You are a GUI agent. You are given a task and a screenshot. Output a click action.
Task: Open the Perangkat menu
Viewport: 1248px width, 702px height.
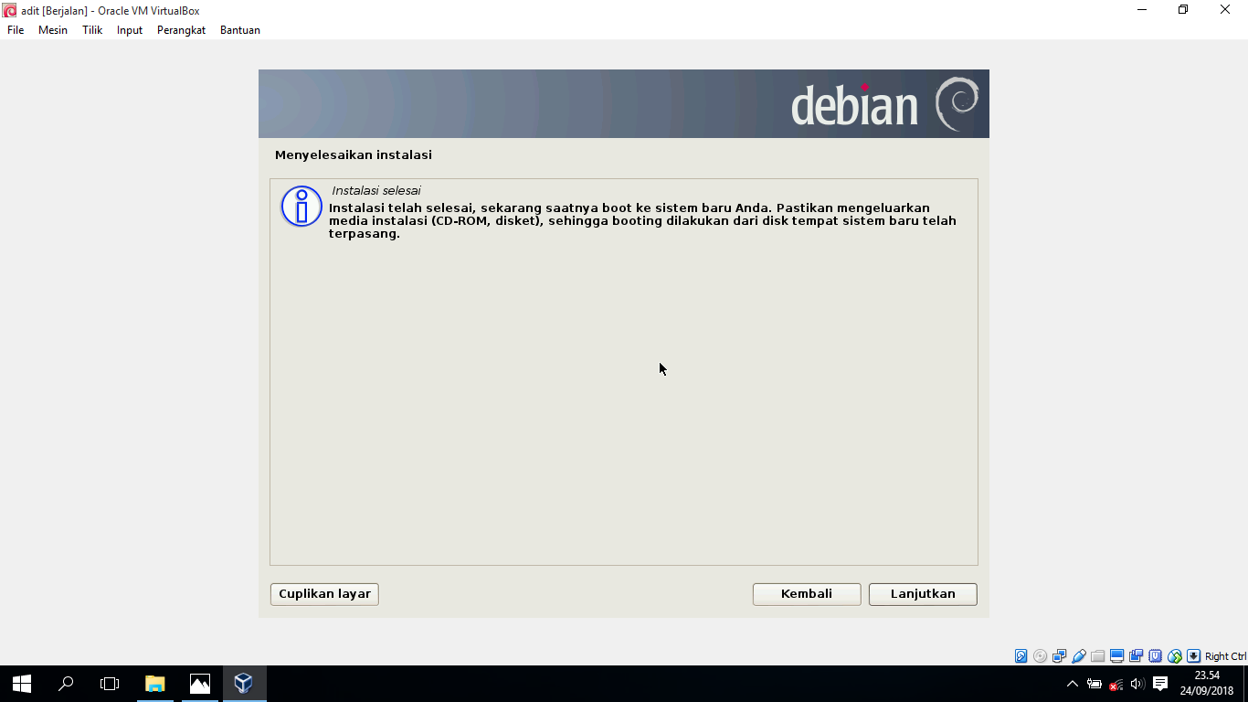point(181,29)
